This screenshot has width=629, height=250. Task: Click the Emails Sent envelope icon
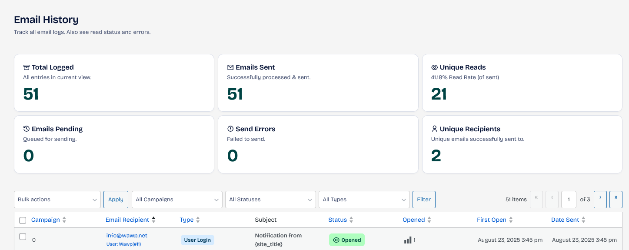pyautogui.click(x=230, y=67)
